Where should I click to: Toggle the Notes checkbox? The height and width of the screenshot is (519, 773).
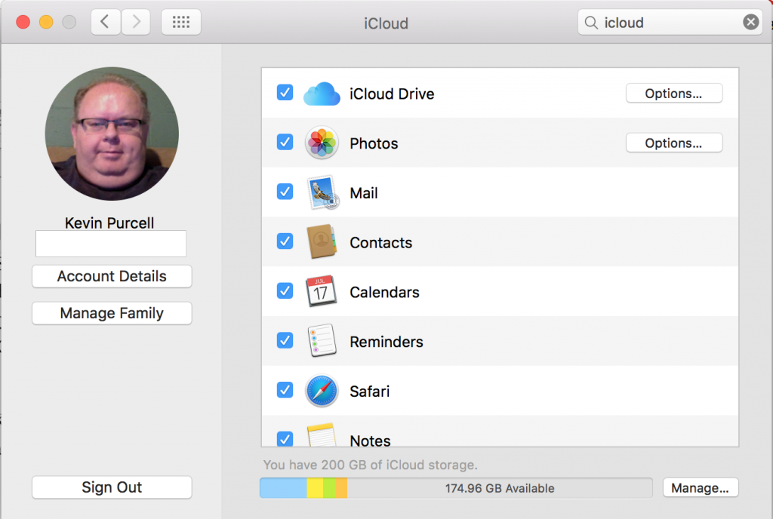coord(285,439)
